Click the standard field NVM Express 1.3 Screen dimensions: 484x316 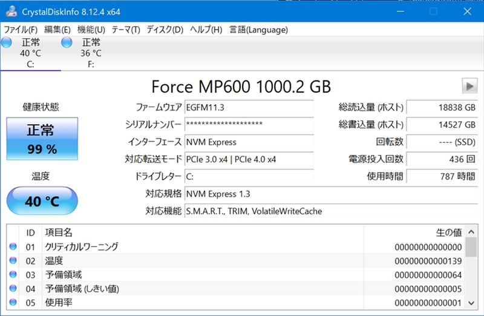pyautogui.click(x=331, y=194)
